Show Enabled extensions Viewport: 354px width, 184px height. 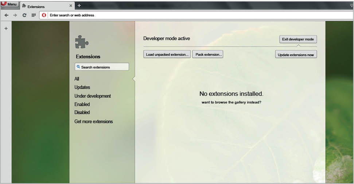click(x=82, y=104)
